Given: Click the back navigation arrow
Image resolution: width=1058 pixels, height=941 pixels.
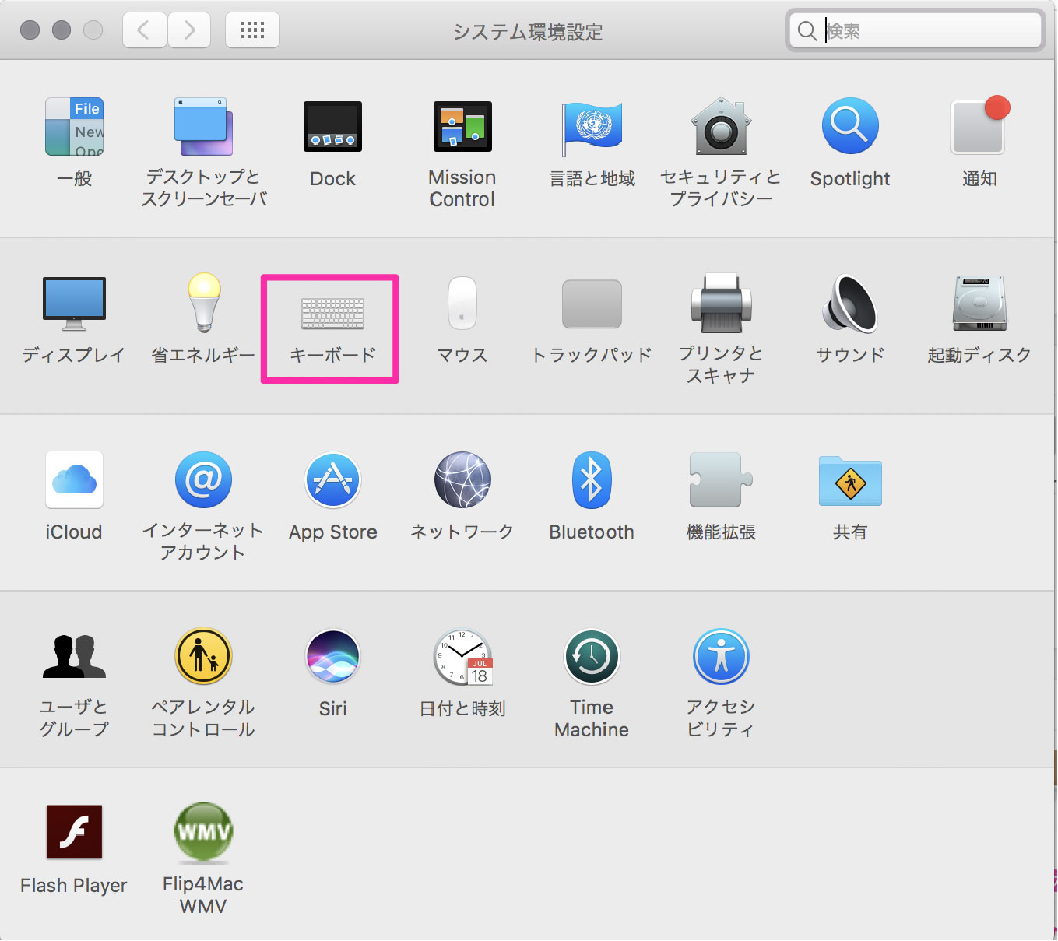Looking at the screenshot, I should tap(145, 30).
